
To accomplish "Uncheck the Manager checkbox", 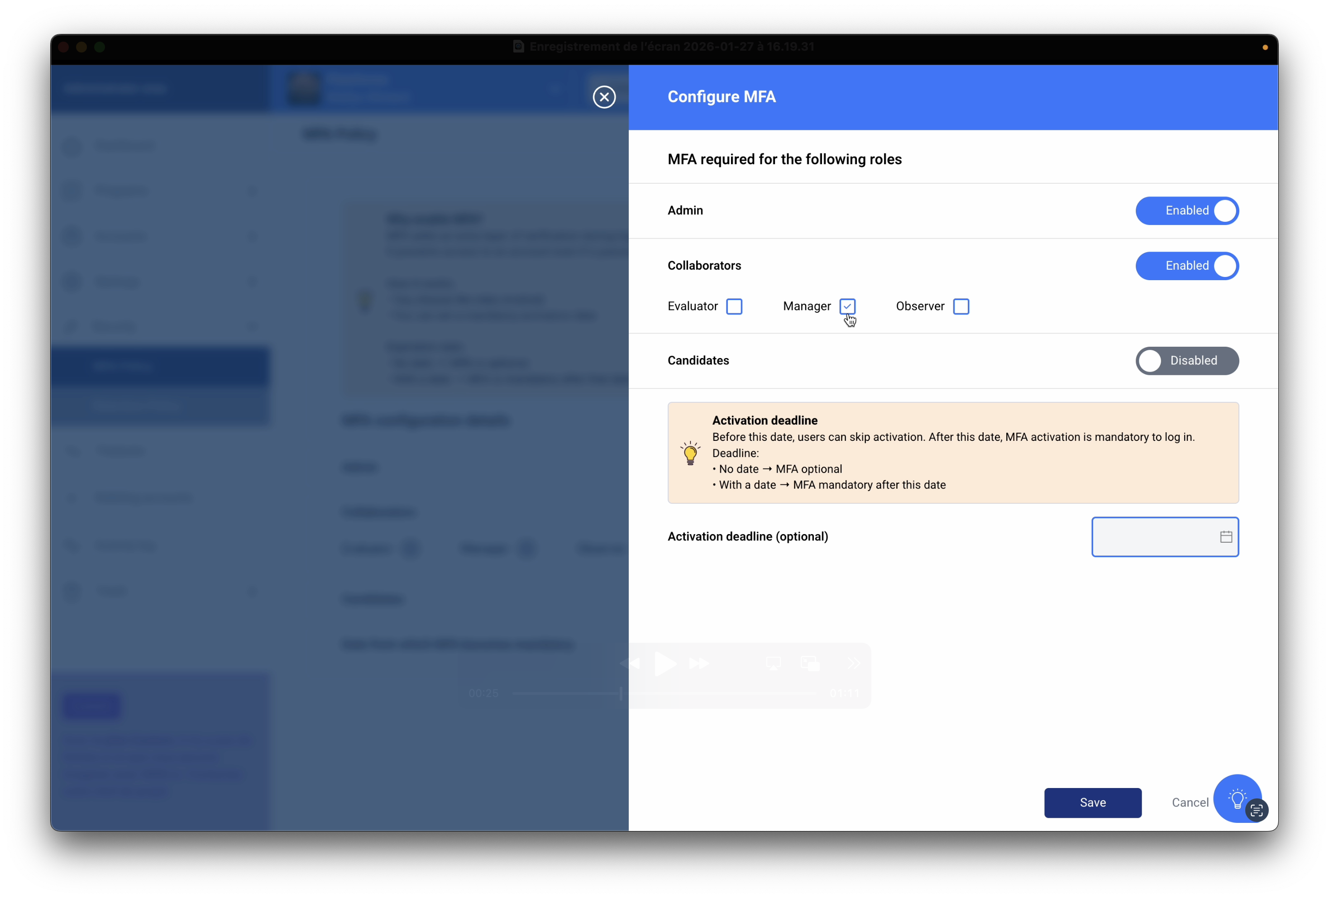I will pyautogui.click(x=847, y=306).
